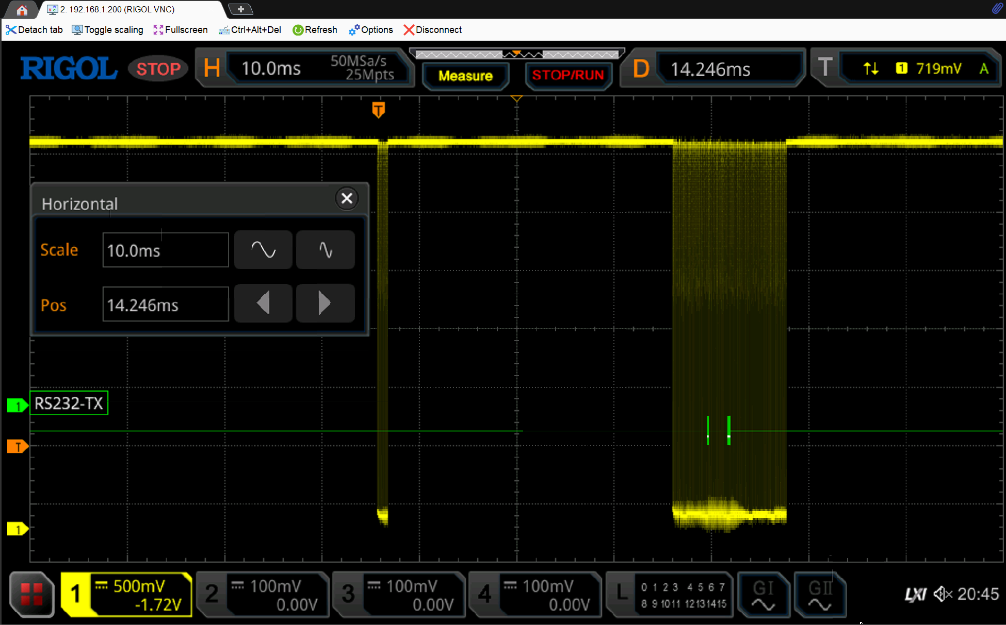Enable channel 2 waveform
1006x625 pixels.
263,594
